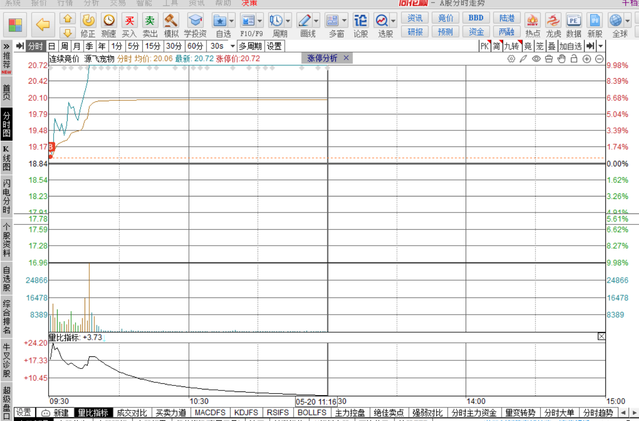Screen dimensions: 639x421
Task: Close the 量比指标 panel with X box
Action: point(601,337)
